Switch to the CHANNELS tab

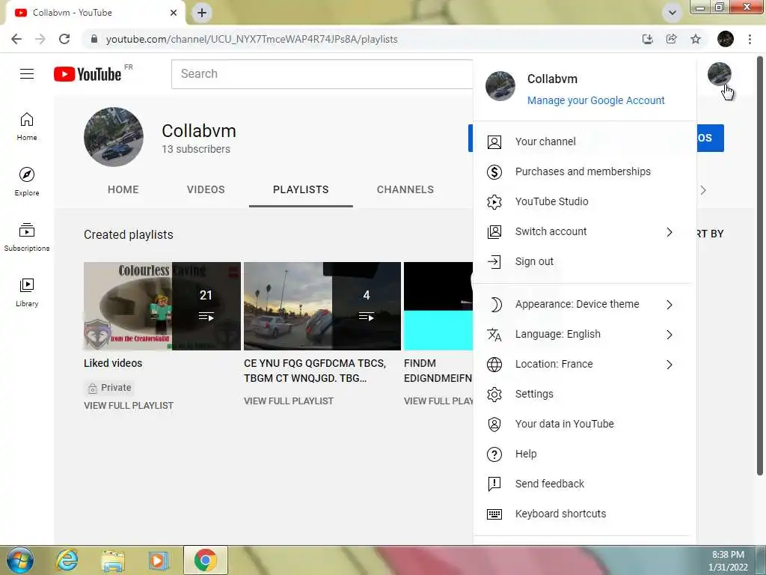[405, 189]
